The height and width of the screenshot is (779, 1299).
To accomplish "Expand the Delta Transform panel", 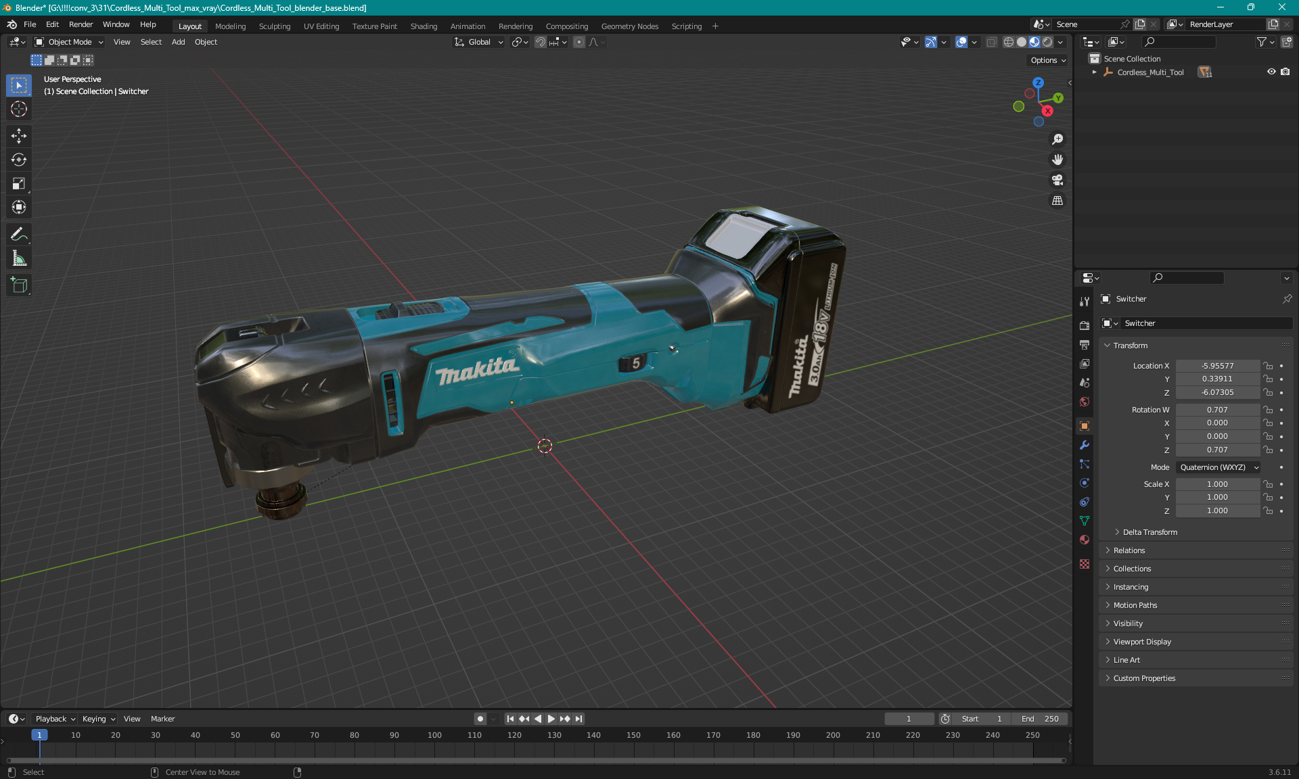I will 1149,532.
